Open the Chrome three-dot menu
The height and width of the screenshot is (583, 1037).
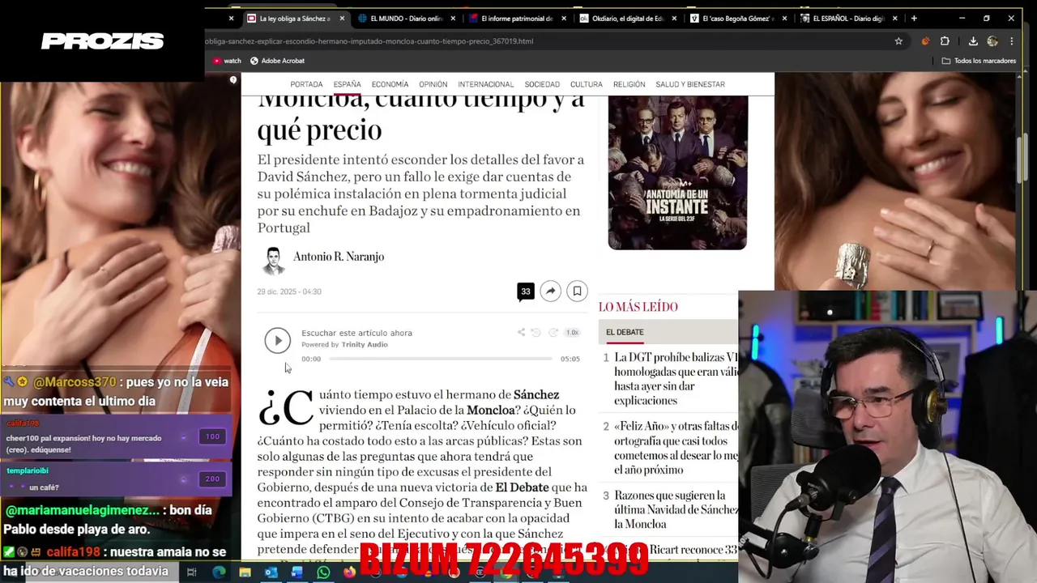click(x=1012, y=41)
